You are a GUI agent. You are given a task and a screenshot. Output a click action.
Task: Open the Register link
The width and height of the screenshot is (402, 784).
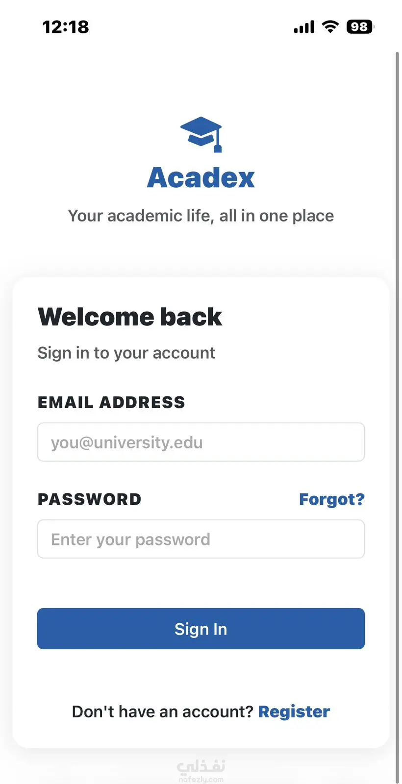pos(294,711)
